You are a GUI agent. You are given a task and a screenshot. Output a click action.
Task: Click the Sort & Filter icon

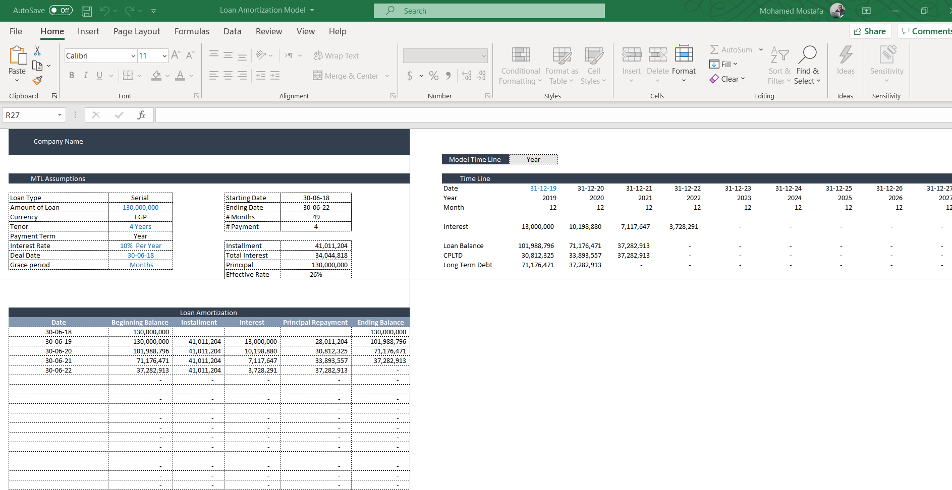(x=779, y=55)
